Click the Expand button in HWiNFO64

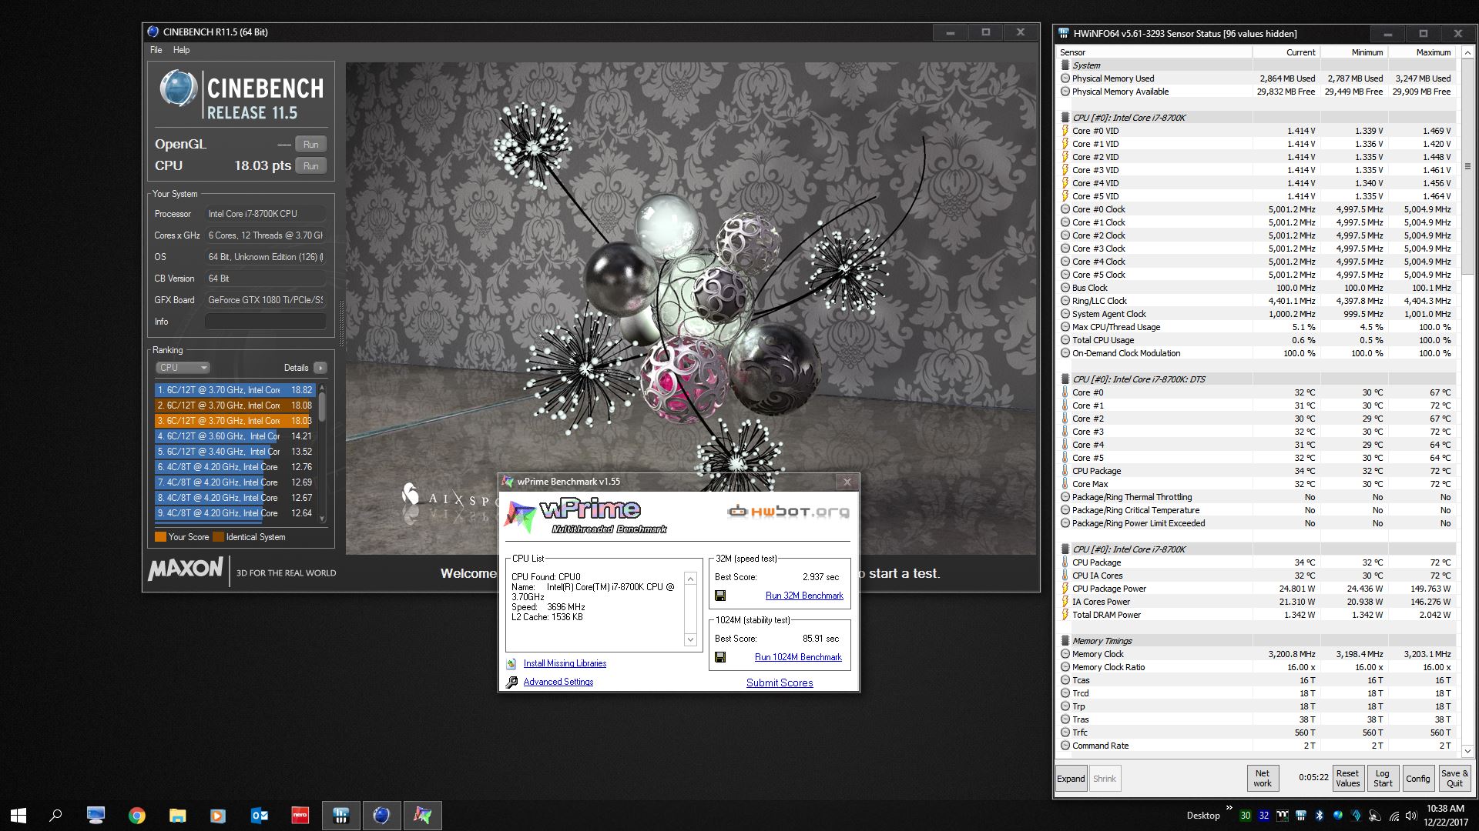(x=1071, y=779)
